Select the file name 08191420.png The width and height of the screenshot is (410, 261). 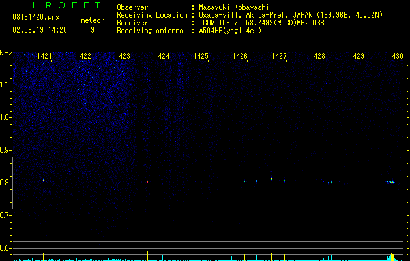click(x=36, y=18)
